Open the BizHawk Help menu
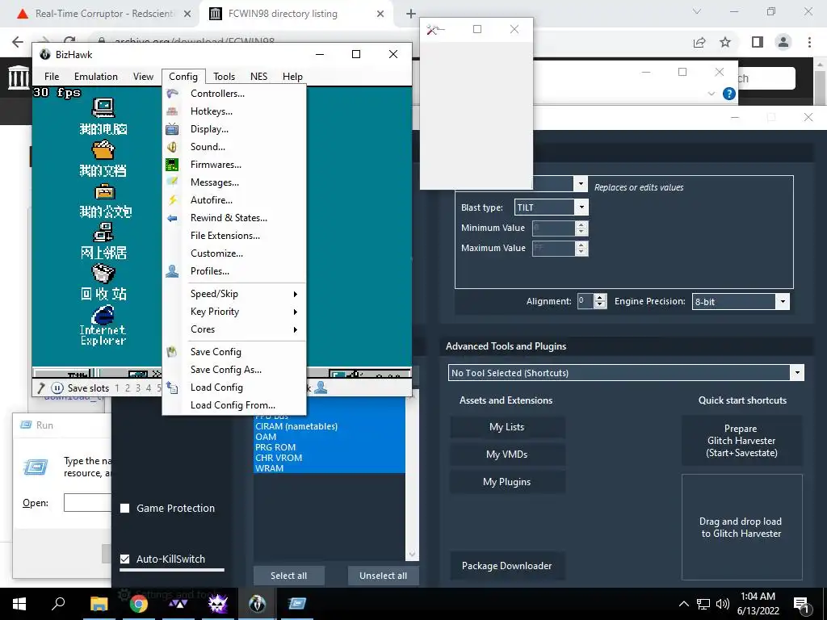 pyautogui.click(x=292, y=77)
